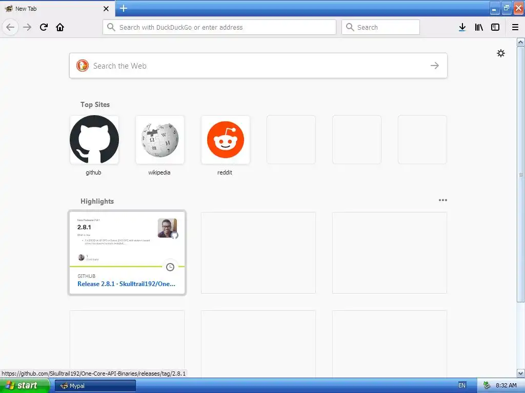Click the magnifier icon in address bar
The width and height of the screenshot is (525, 393).
point(111,27)
